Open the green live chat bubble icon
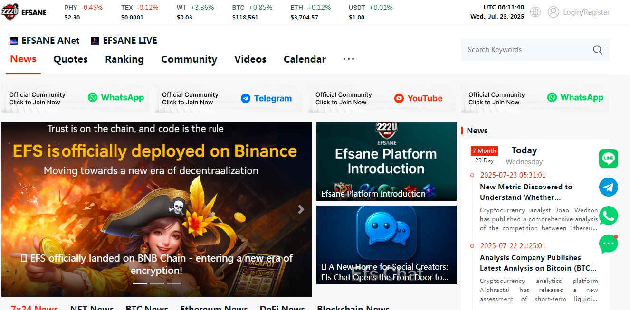Image resolution: width=630 pixels, height=310 pixels. [x=609, y=244]
